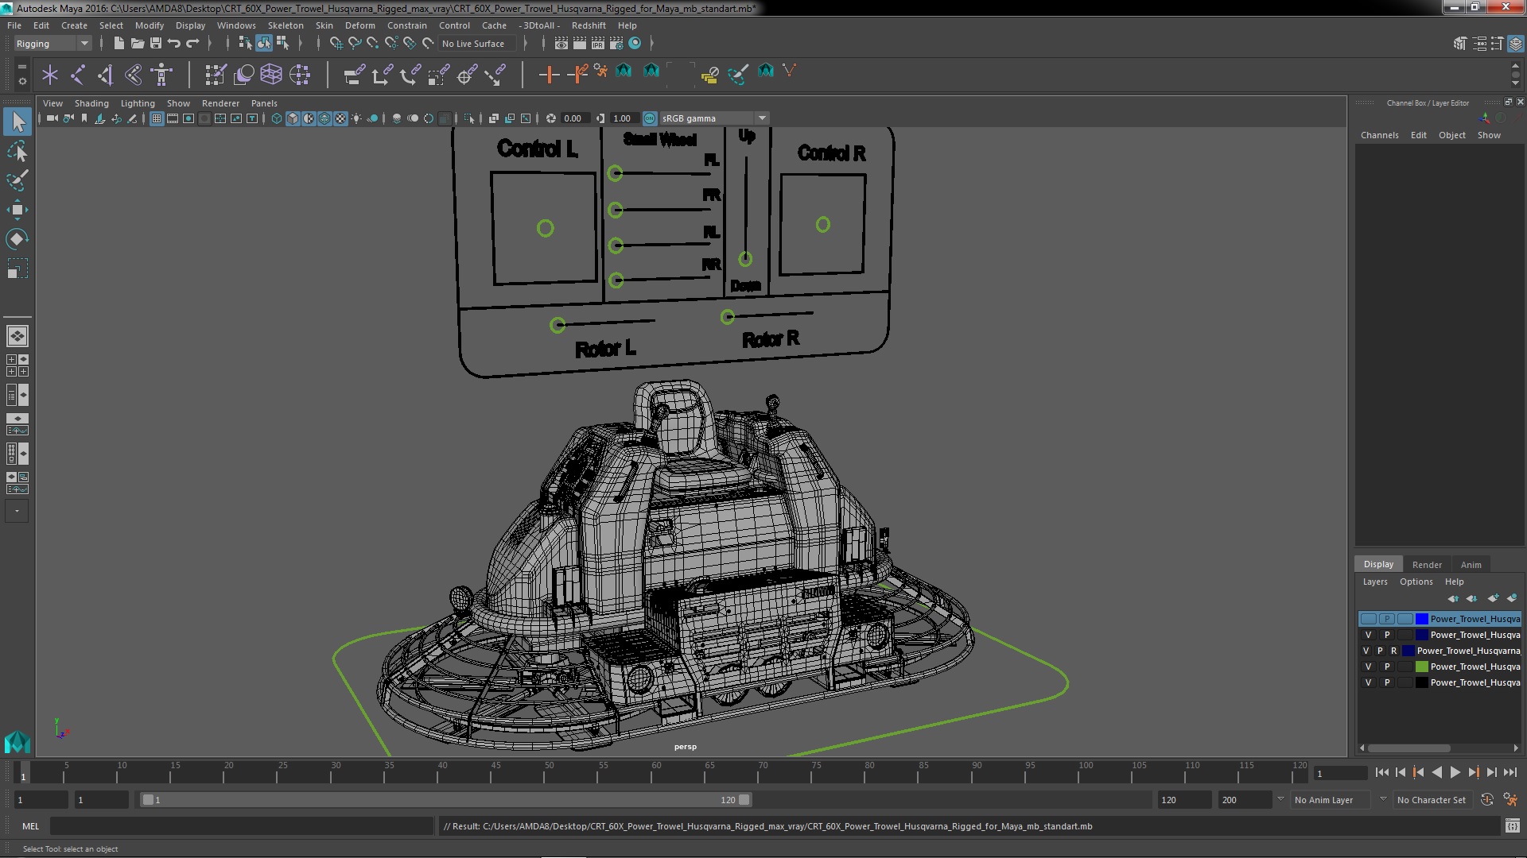Open the Skeleton menu

[x=285, y=25]
